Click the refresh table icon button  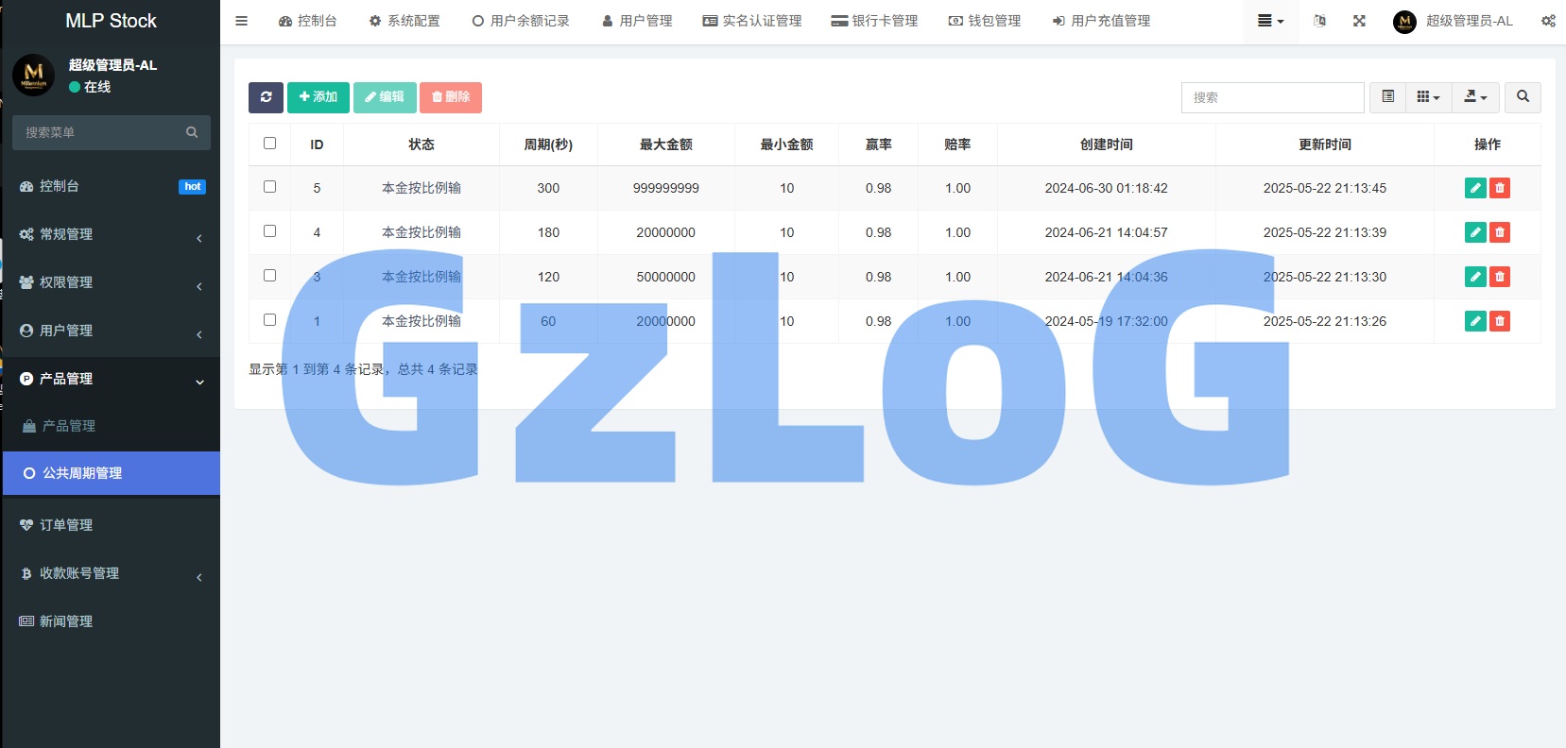click(x=266, y=97)
